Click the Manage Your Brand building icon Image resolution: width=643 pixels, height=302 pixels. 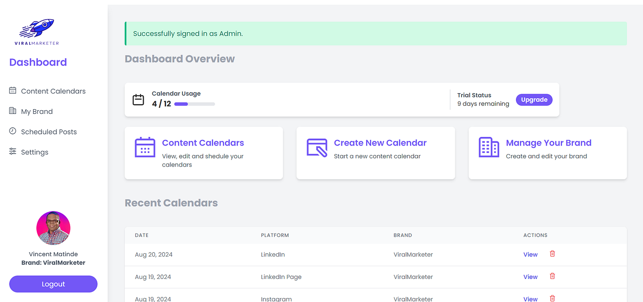pyautogui.click(x=489, y=147)
